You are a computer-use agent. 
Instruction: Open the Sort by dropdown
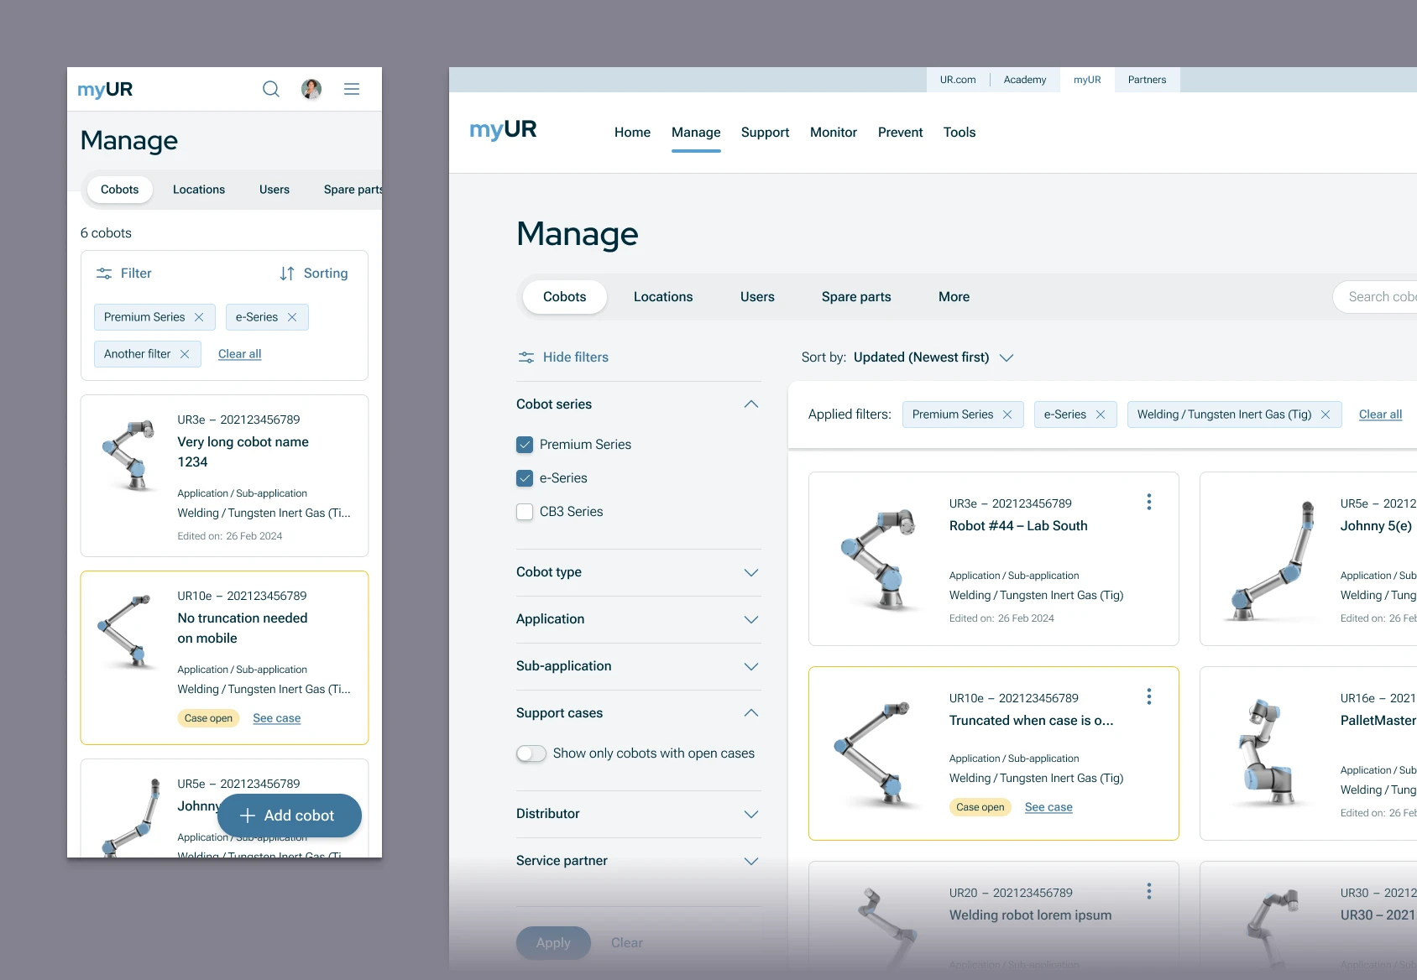pyautogui.click(x=1007, y=357)
